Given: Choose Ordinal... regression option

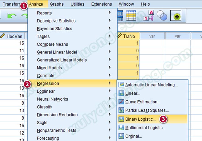Looking at the screenshot, I should pyautogui.click(x=153, y=136).
